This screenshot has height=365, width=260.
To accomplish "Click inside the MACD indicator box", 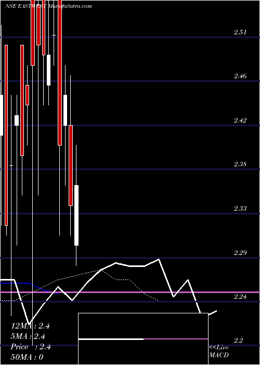I will [143, 339].
